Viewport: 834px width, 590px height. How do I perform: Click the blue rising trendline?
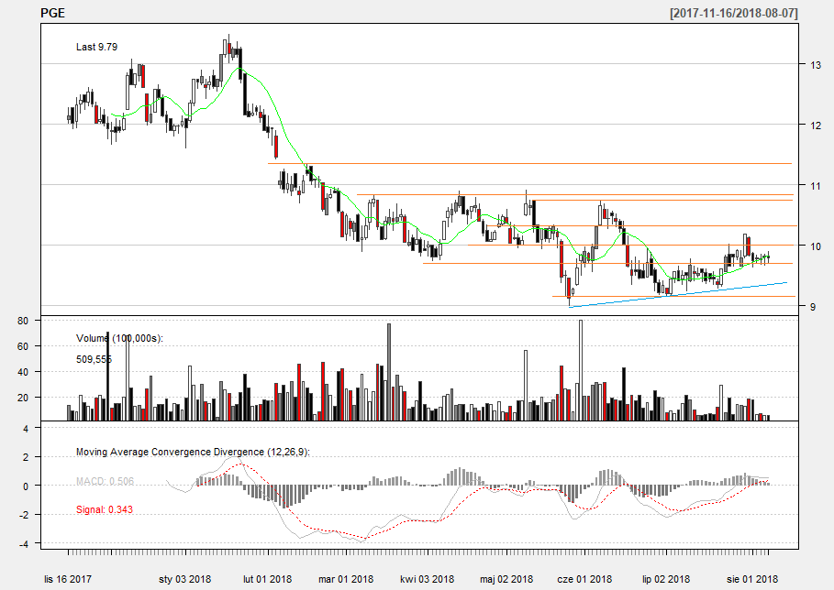(678, 294)
